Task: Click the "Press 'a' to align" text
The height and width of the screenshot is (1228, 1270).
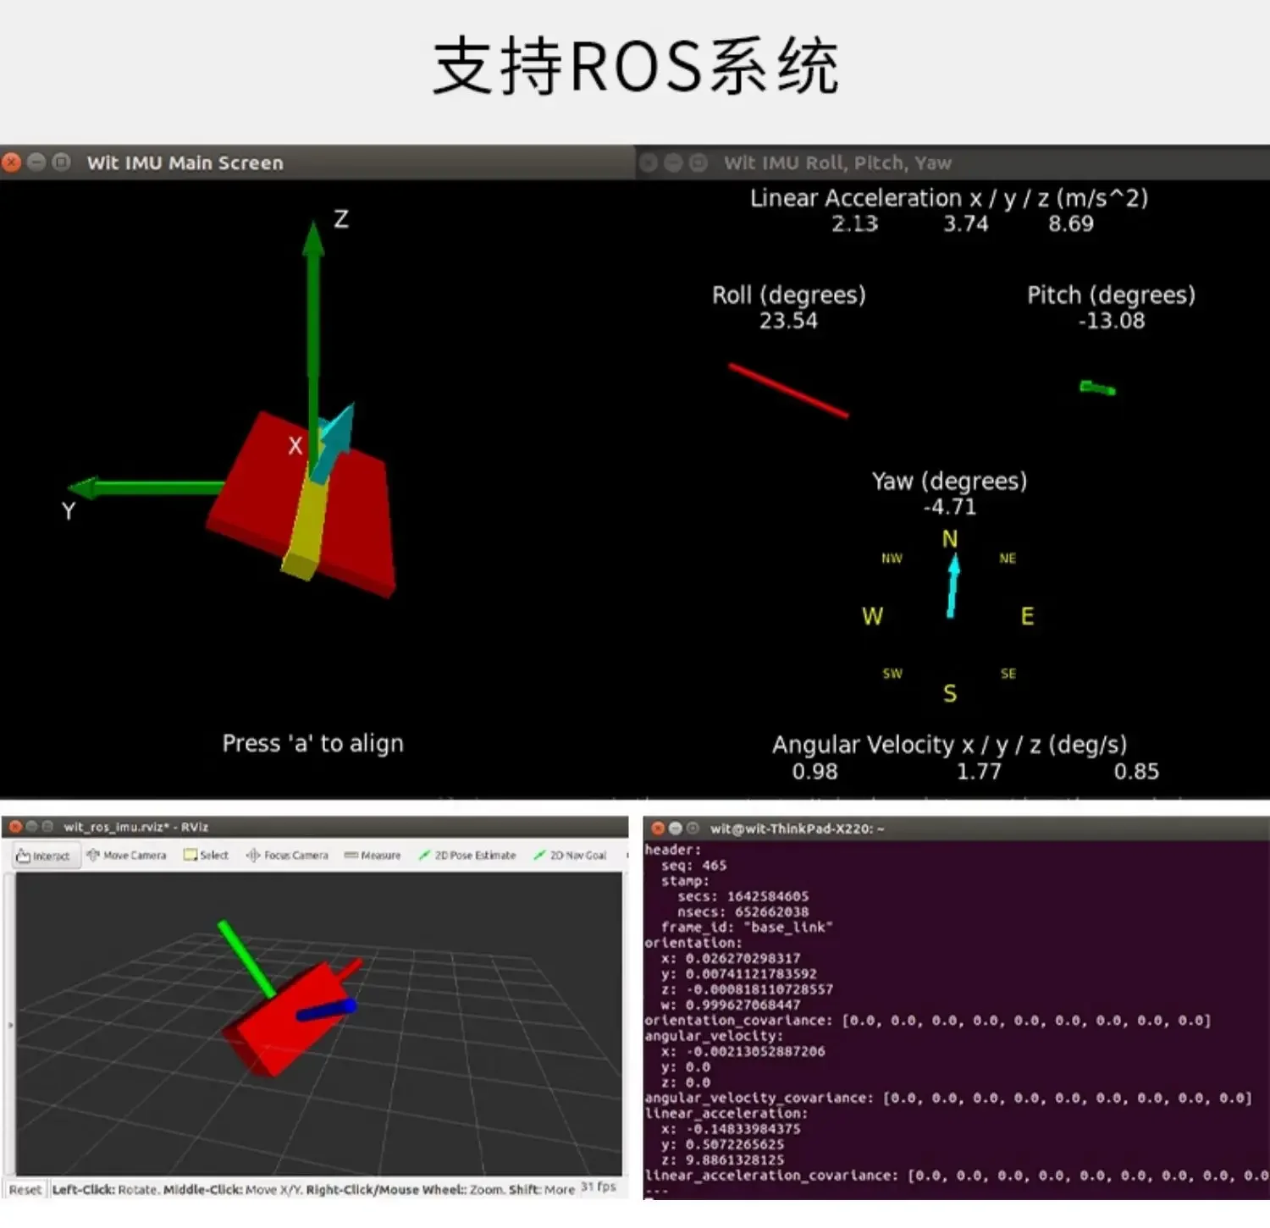Action: tap(313, 743)
